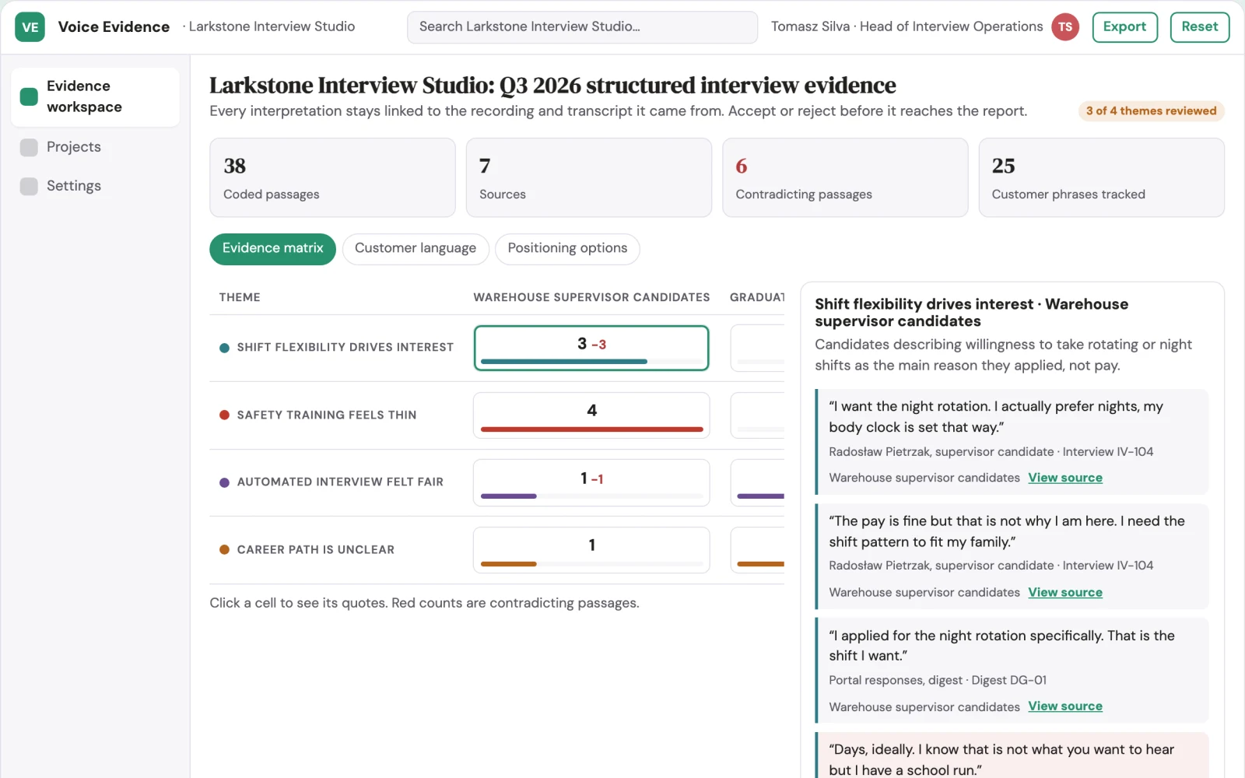Screen dimensions: 1245x778
Task: Click the "Days, ideally" contradicting quote
Action: [1012, 755]
